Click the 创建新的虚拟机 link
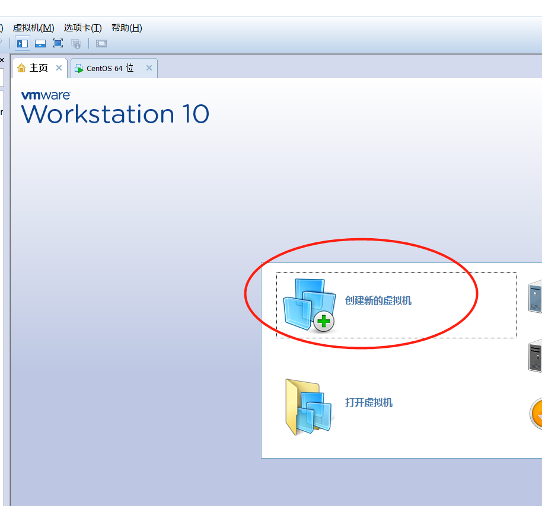Viewport: 542px width, 506px height. click(x=378, y=300)
